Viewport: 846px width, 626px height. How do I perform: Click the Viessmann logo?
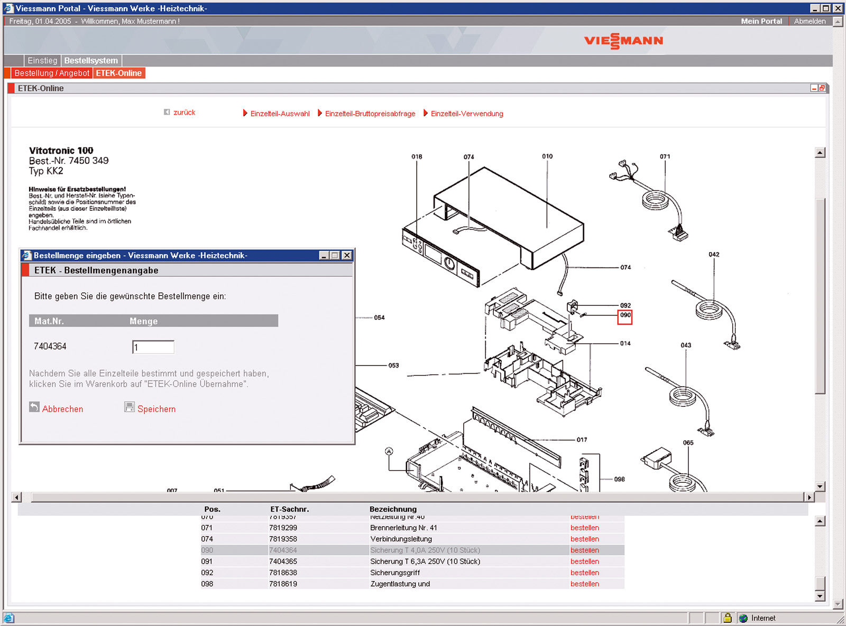623,41
